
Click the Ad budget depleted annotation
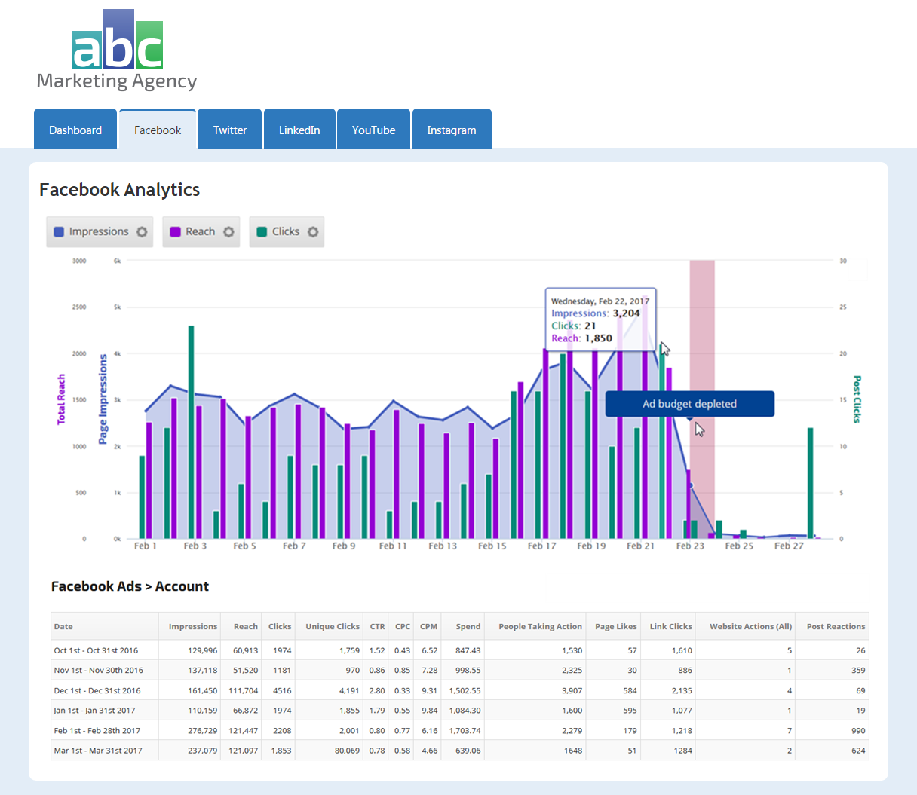(689, 404)
